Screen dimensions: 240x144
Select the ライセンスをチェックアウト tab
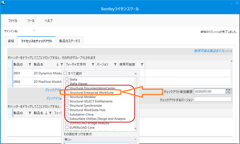[37, 41]
